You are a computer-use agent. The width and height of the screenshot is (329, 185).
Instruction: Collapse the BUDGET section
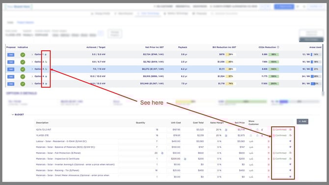tap(13, 115)
